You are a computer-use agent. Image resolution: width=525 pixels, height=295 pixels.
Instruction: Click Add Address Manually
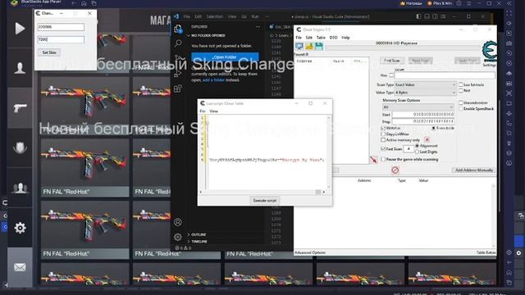(474, 170)
